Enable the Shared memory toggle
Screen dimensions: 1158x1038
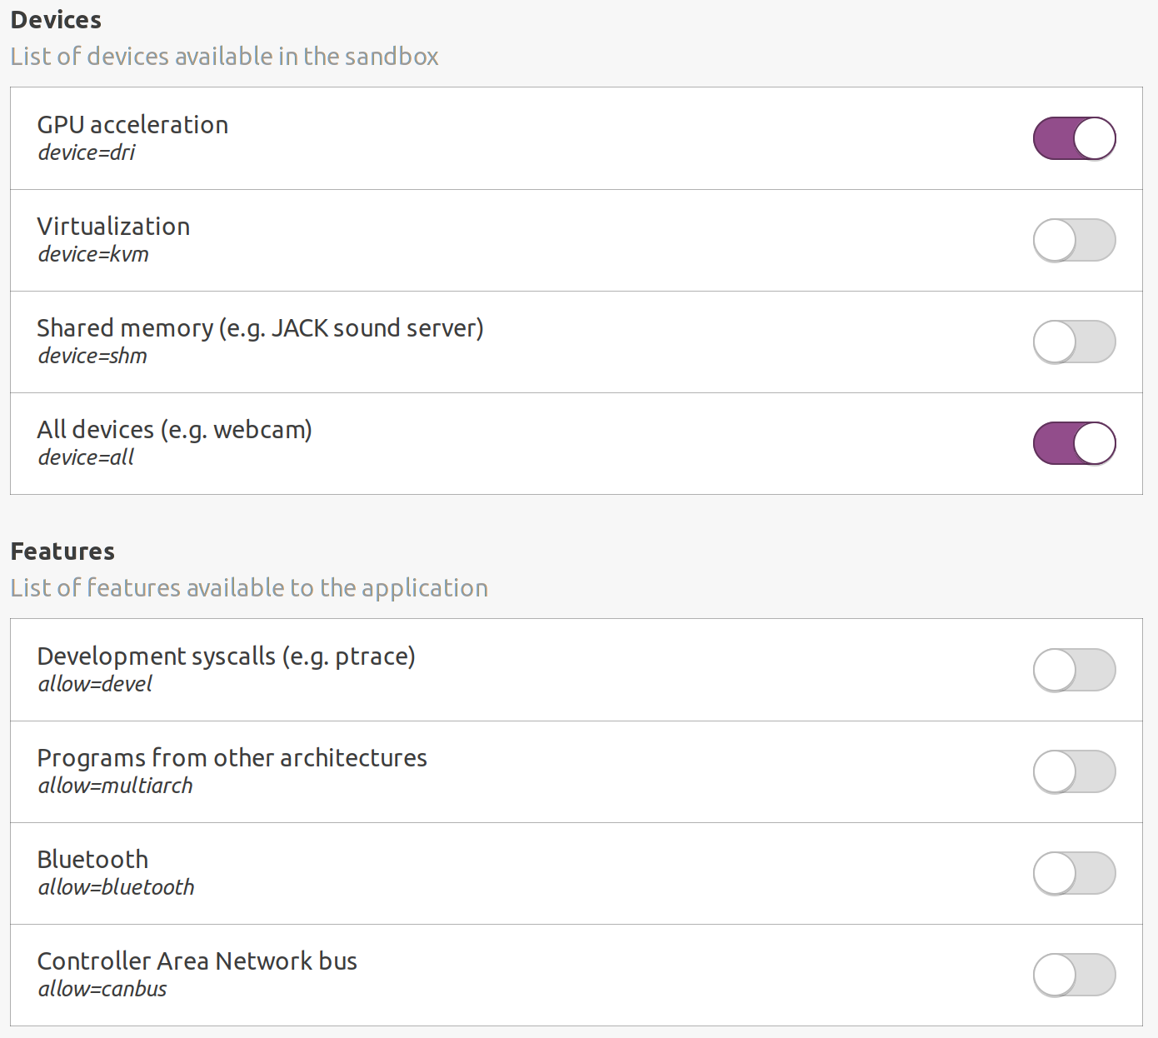click(1074, 342)
